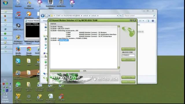Click the UNLOCK CODE input field
The height and width of the screenshot is (104, 185).
(x=128, y=55)
